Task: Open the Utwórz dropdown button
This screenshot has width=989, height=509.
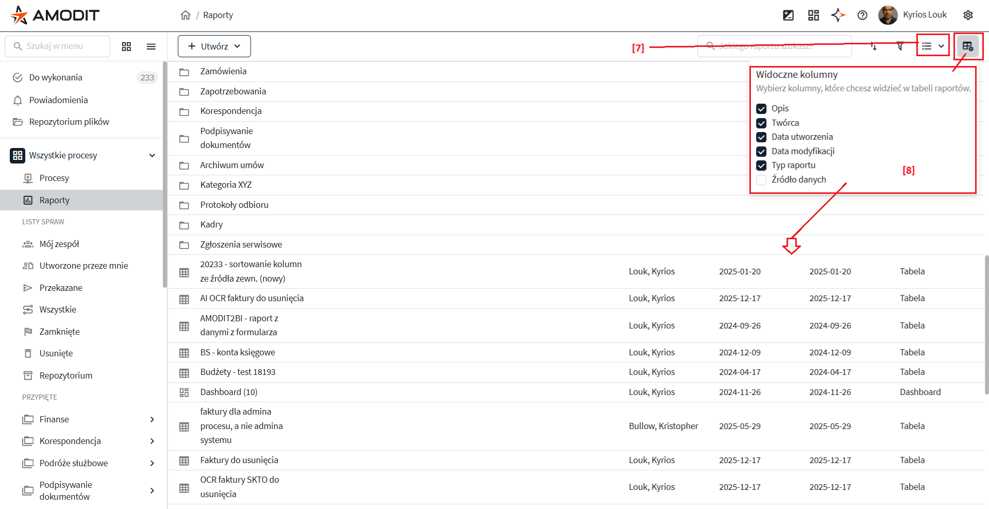Action: point(214,46)
